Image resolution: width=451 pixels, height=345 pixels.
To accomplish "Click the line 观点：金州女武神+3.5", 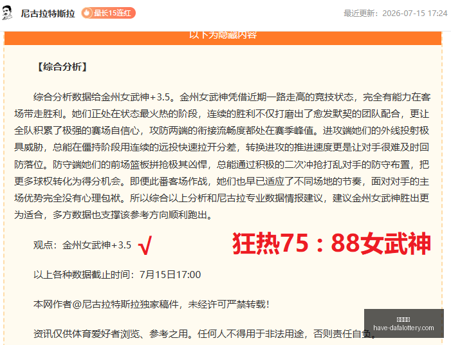I will 82,245.
